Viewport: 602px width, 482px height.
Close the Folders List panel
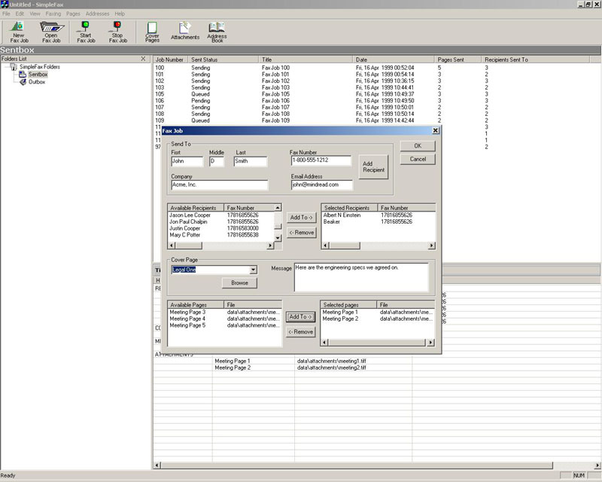(143, 59)
